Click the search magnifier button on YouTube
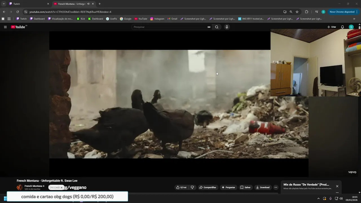The image size is (361, 203). (x=217, y=27)
